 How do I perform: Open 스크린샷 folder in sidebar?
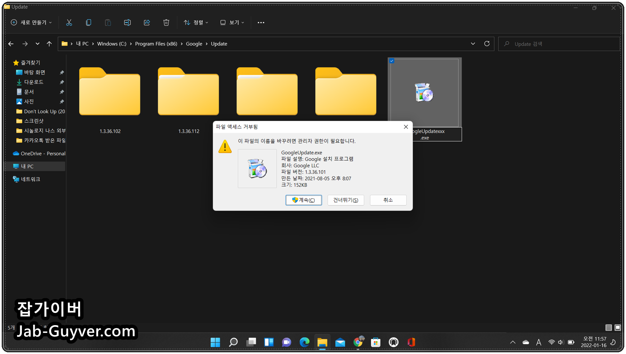tap(34, 121)
